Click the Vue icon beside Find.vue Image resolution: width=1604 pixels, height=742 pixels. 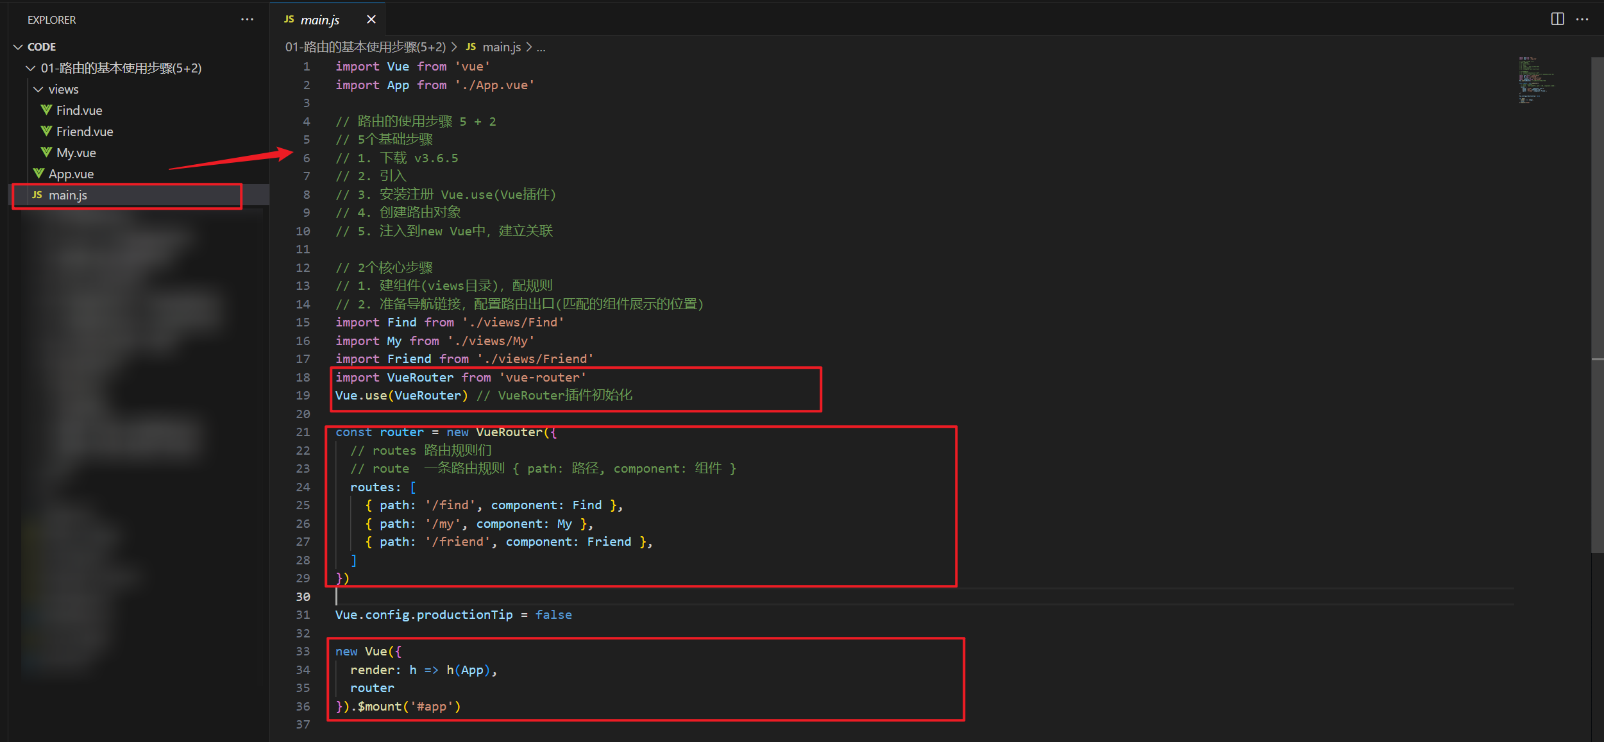click(46, 110)
